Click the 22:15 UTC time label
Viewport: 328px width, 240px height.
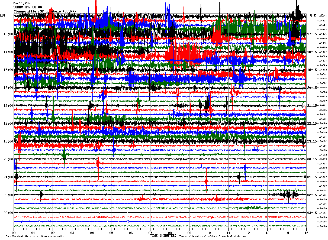(x=312, y=124)
